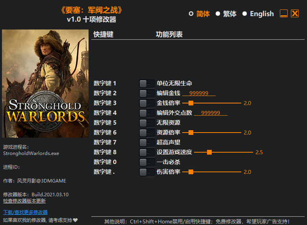The height and width of the screenshot is (225, 307).
Task: Click the 数字键 0 hotkey label
Action: 105,162
